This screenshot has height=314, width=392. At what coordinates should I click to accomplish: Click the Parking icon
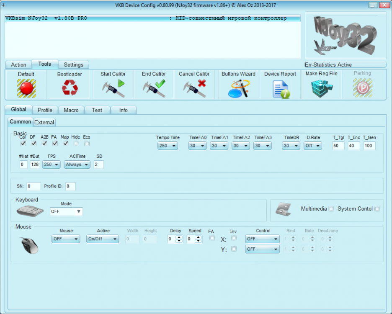pyautogui.click(x=363, y=88)
